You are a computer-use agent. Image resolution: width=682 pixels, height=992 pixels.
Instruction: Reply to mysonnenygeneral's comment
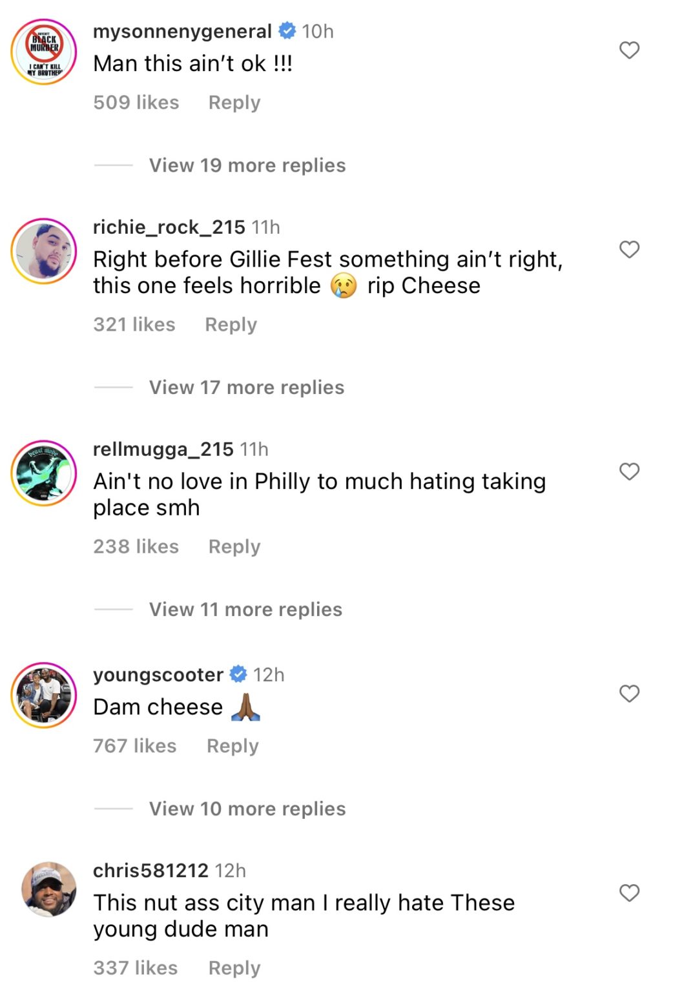234,102
